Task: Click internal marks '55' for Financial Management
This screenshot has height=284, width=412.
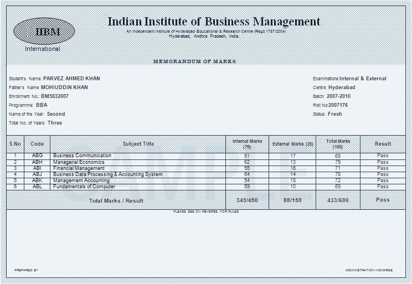Action: (x=247, y=168)
